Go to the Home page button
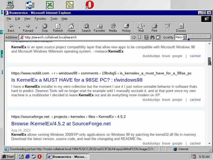The image size is (213, 160). [71, 28]
